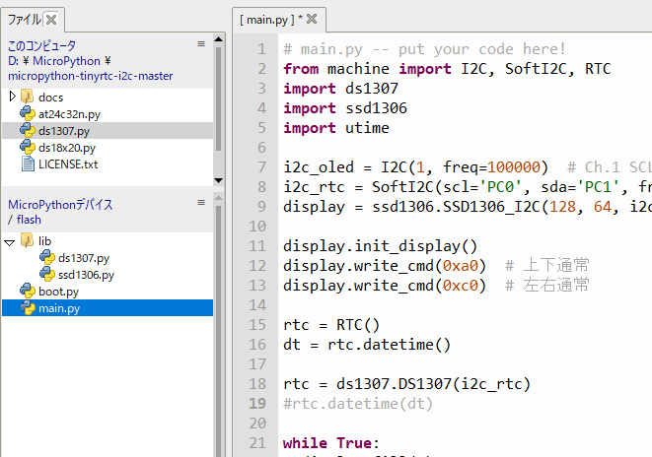The image size is (652, 457).
Task: Click the docs folder icon
Action: point(27,97)
